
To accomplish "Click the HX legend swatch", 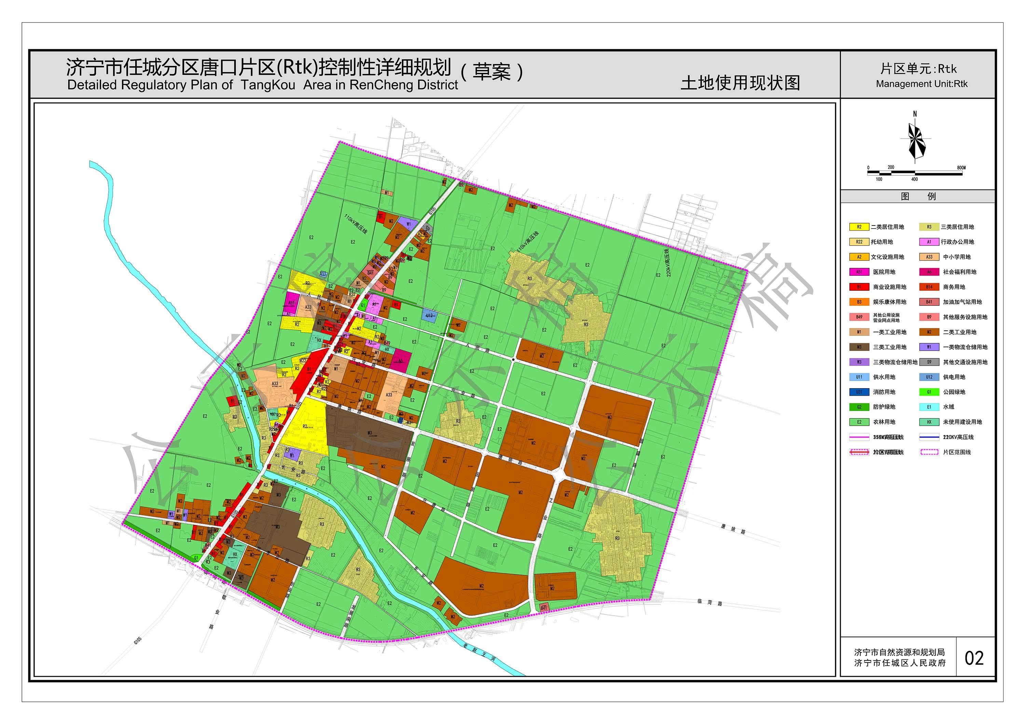I will click(929, 422).
